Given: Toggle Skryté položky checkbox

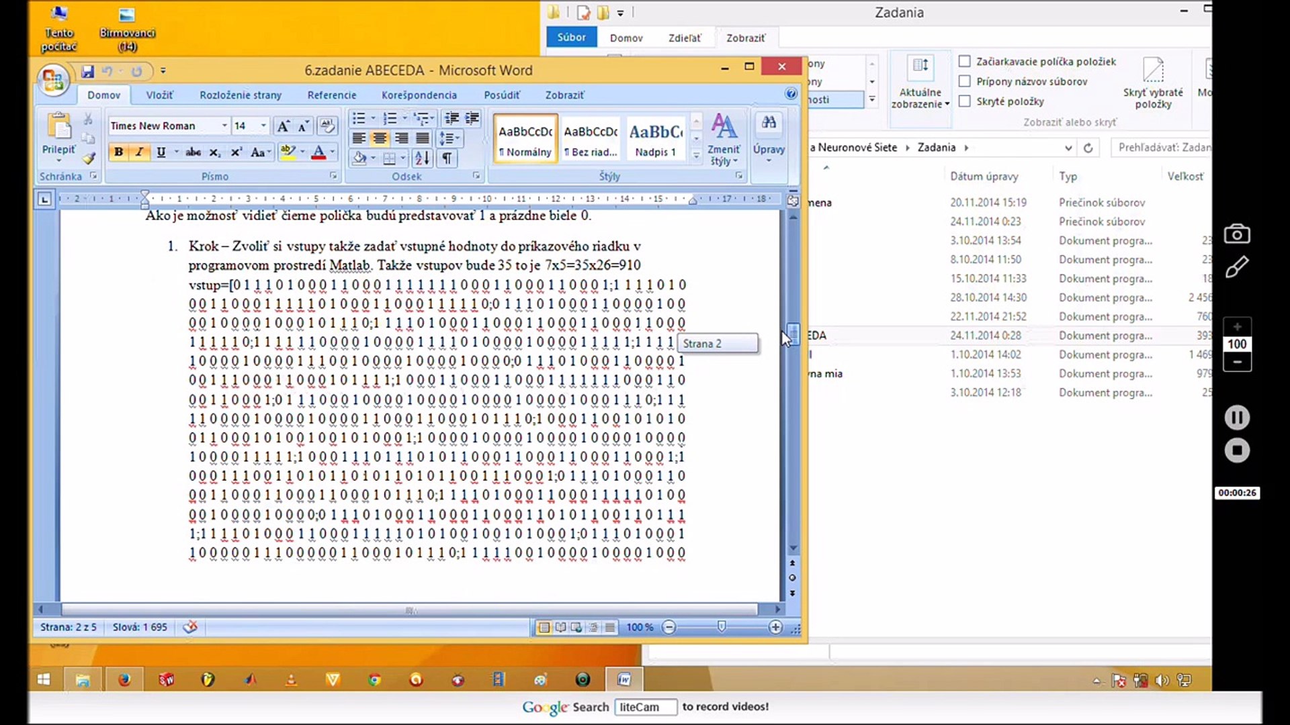Looking at the screenshot, I should (x=965, y=101).
